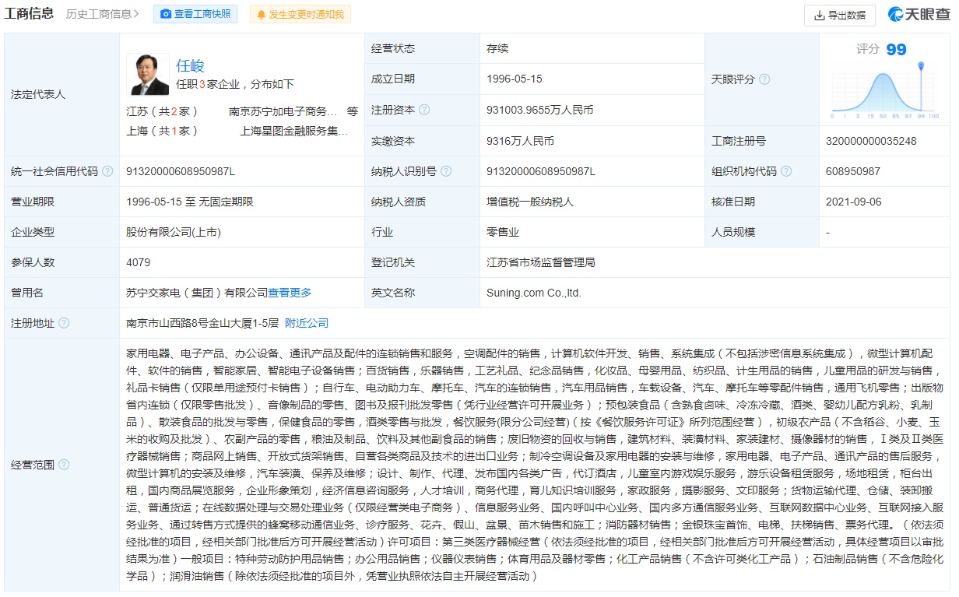Click 发生变更时通知我 notification button

pos(300,14)
